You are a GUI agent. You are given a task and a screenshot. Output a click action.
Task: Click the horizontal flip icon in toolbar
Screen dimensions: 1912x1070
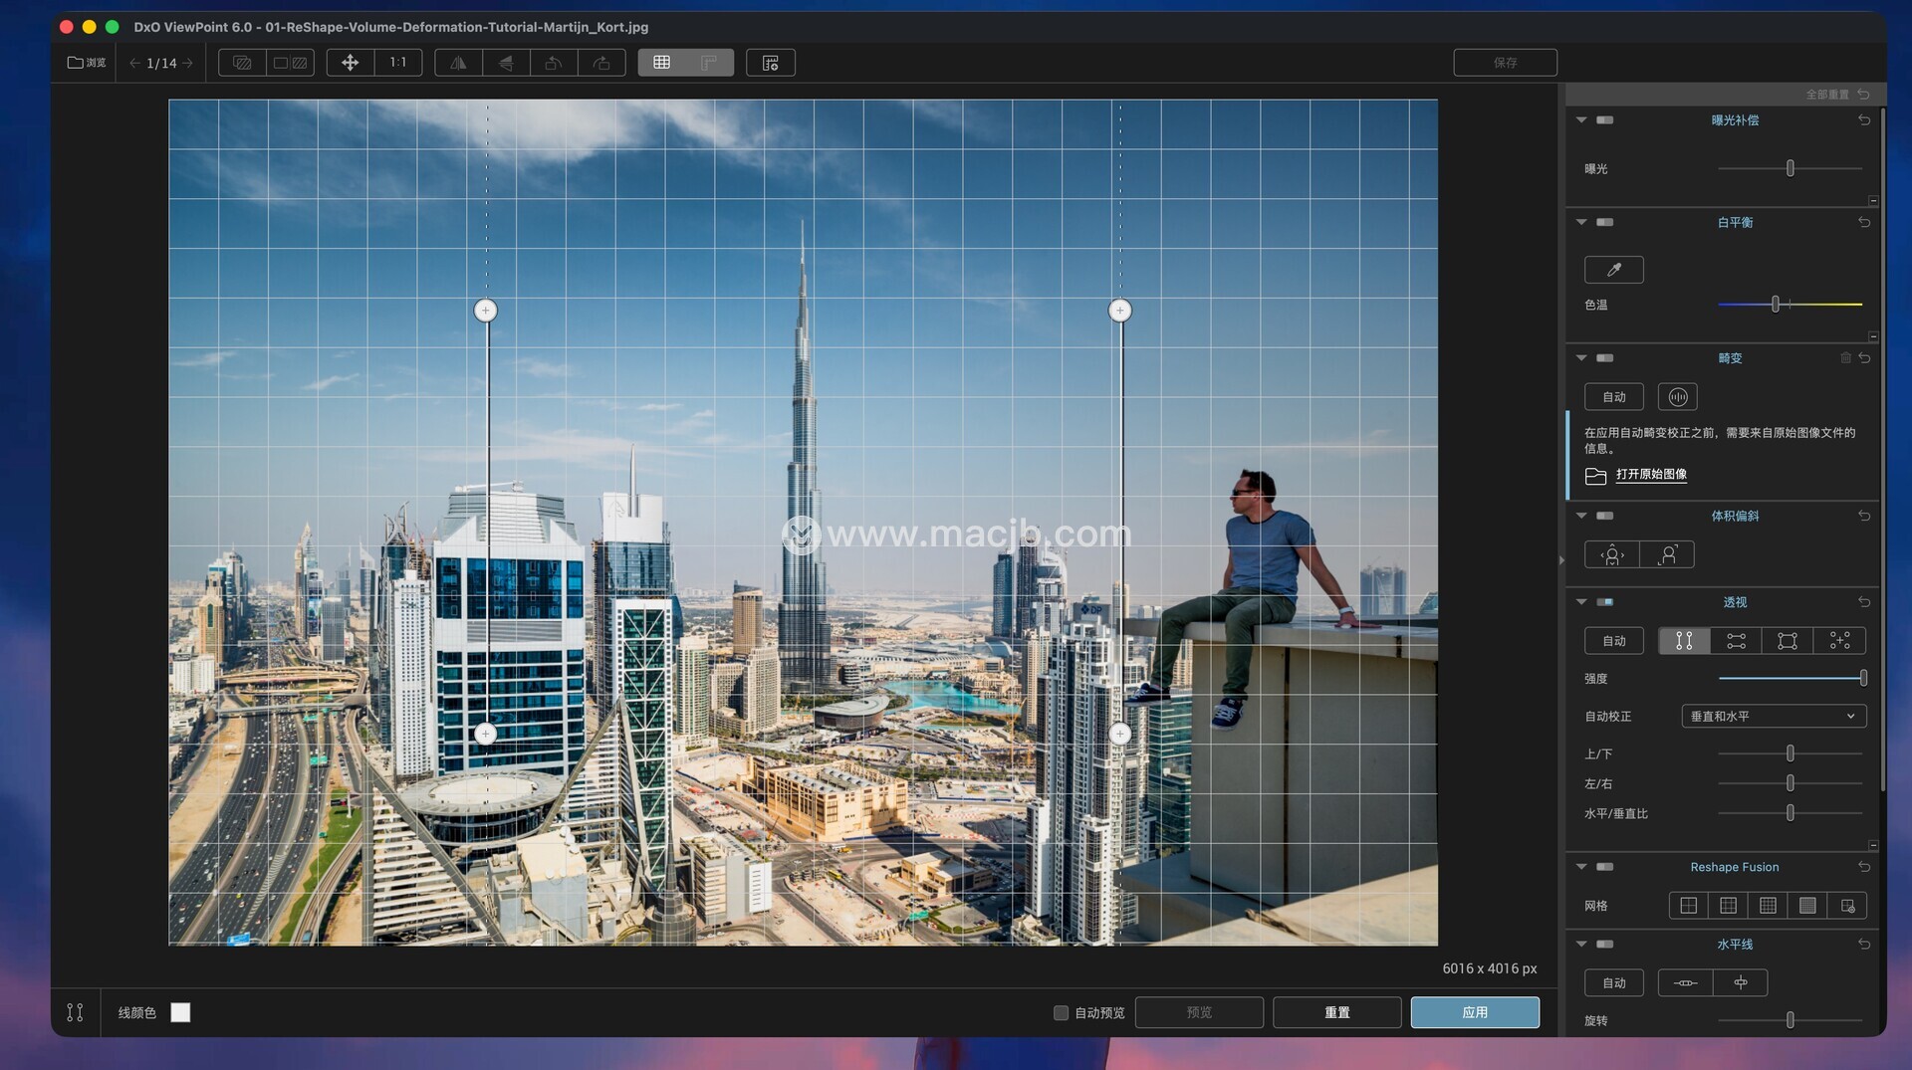(x=458, y=63)
